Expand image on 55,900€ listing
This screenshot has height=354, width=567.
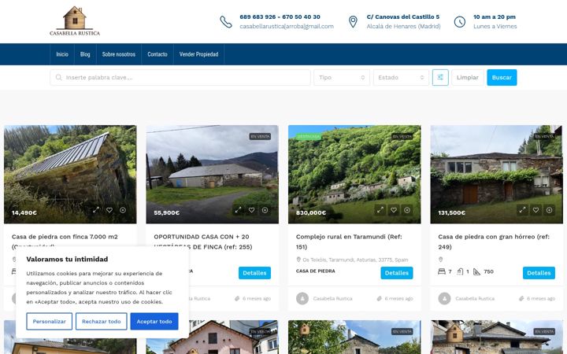(238, 210)
